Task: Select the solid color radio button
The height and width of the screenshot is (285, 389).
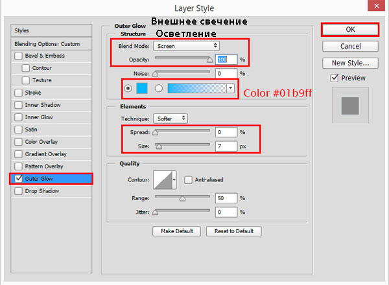Action: point(128,88)
